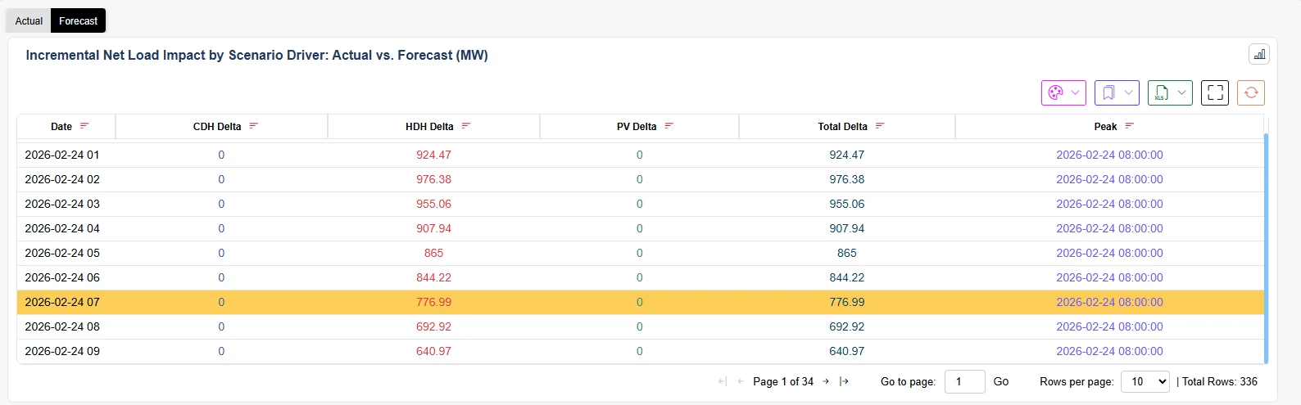Click the CDH Delta column header label
This screenshot has height=405, width=1301.
[217, 126]
